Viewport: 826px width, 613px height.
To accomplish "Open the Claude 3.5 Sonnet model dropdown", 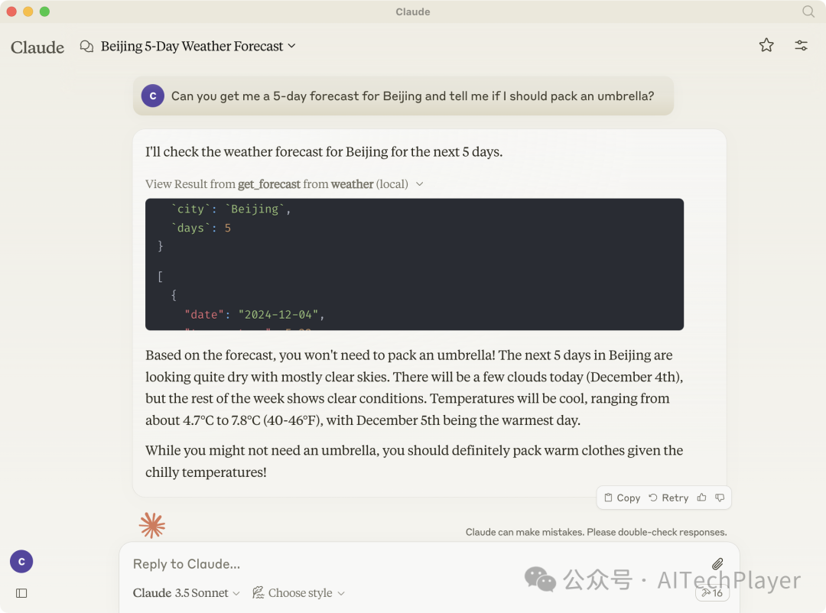I will 187,593.
